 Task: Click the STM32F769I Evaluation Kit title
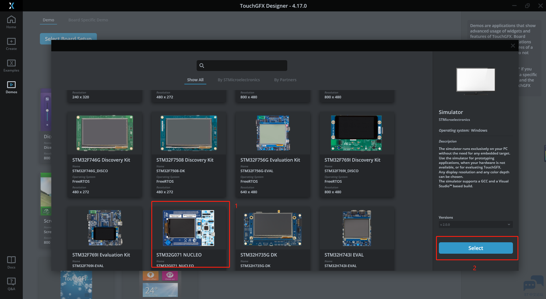click(101, 255)
